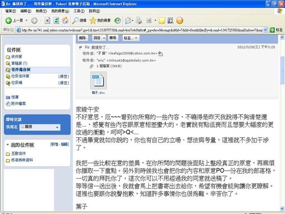Open the last custom folder in 我的信件匣
This screenshot has height=214, width=285.
coord(22,160)
